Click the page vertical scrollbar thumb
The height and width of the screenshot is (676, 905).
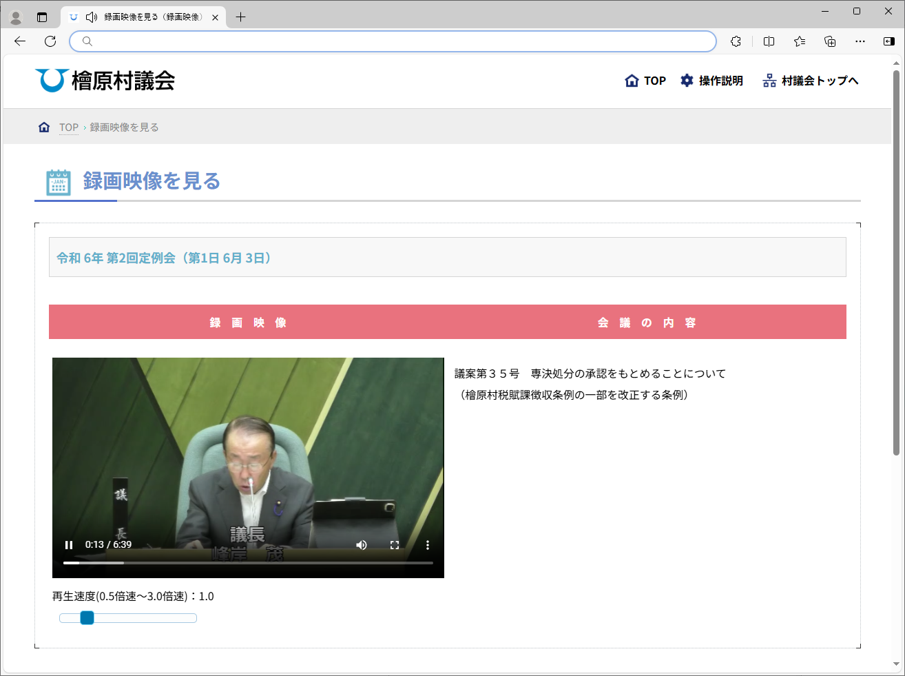coord(896,262)
